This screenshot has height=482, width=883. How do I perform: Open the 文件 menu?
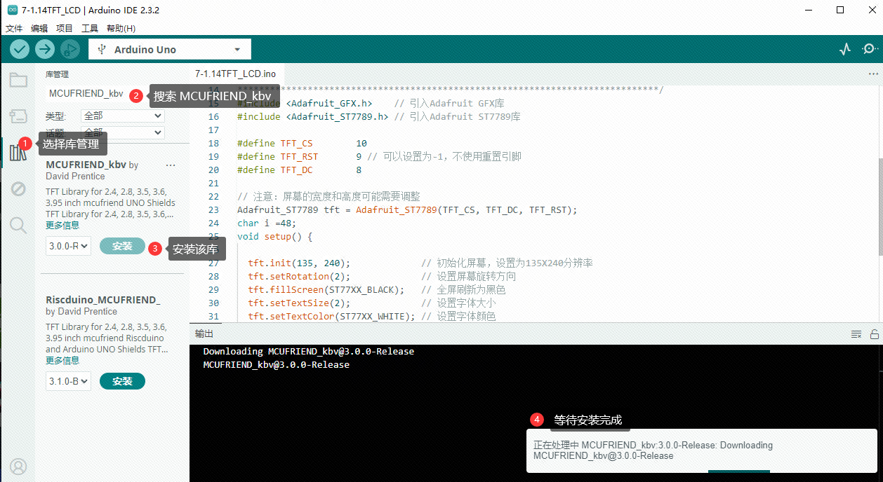coord(14,28)
